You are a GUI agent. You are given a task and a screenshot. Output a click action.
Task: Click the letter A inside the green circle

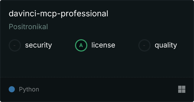pyautogui.click(x=81, y=45)
